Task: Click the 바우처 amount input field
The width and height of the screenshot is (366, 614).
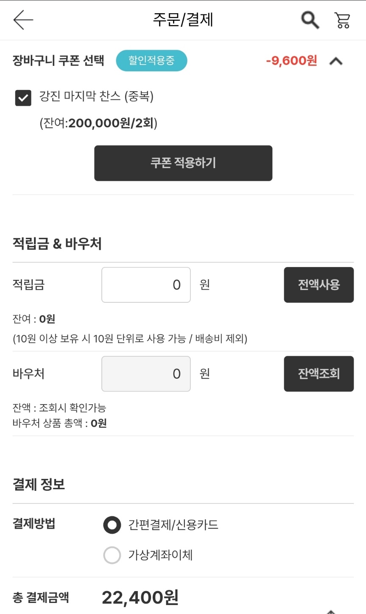Action: pyautogui.click(x=146, y=374)
